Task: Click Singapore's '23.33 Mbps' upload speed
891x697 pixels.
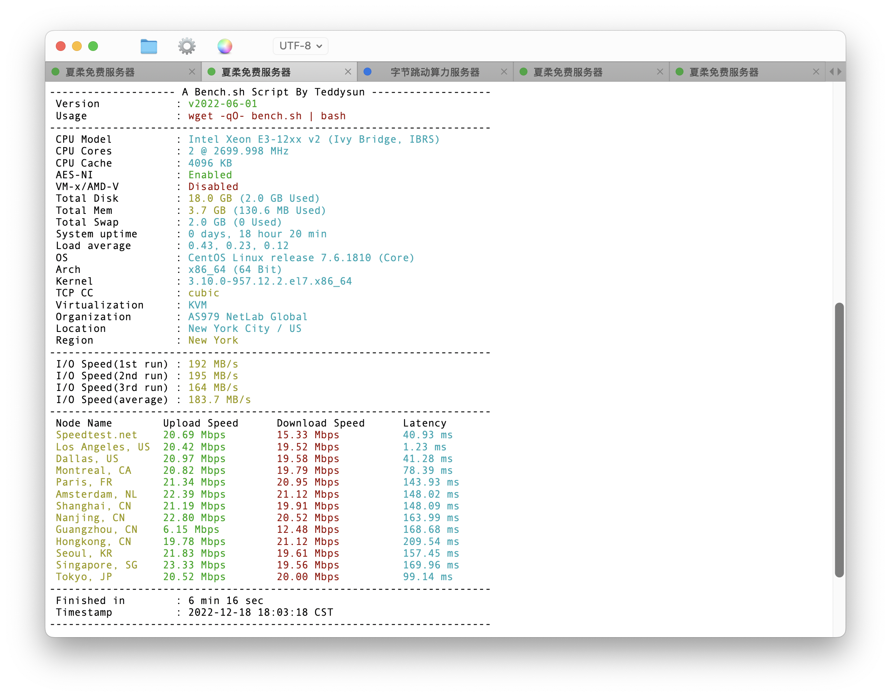Action: pos(194,566)
